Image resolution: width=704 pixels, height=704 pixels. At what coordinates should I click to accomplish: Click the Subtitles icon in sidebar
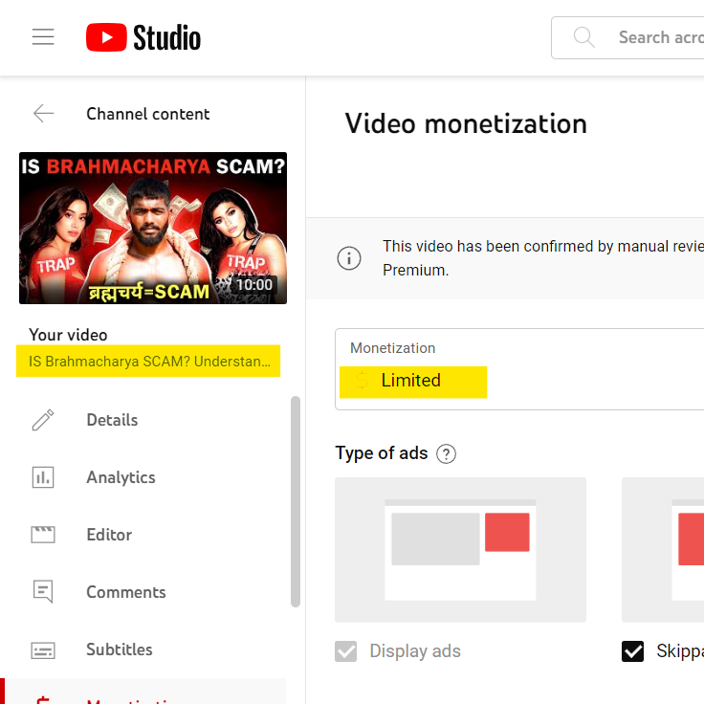[x=43, y=649]
